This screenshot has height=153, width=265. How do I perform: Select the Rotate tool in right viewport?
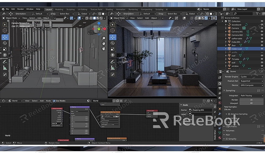coord(112,43)
